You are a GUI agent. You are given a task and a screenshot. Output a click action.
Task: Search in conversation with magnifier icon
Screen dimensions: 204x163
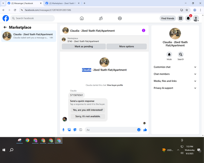(x=181, y=55)
